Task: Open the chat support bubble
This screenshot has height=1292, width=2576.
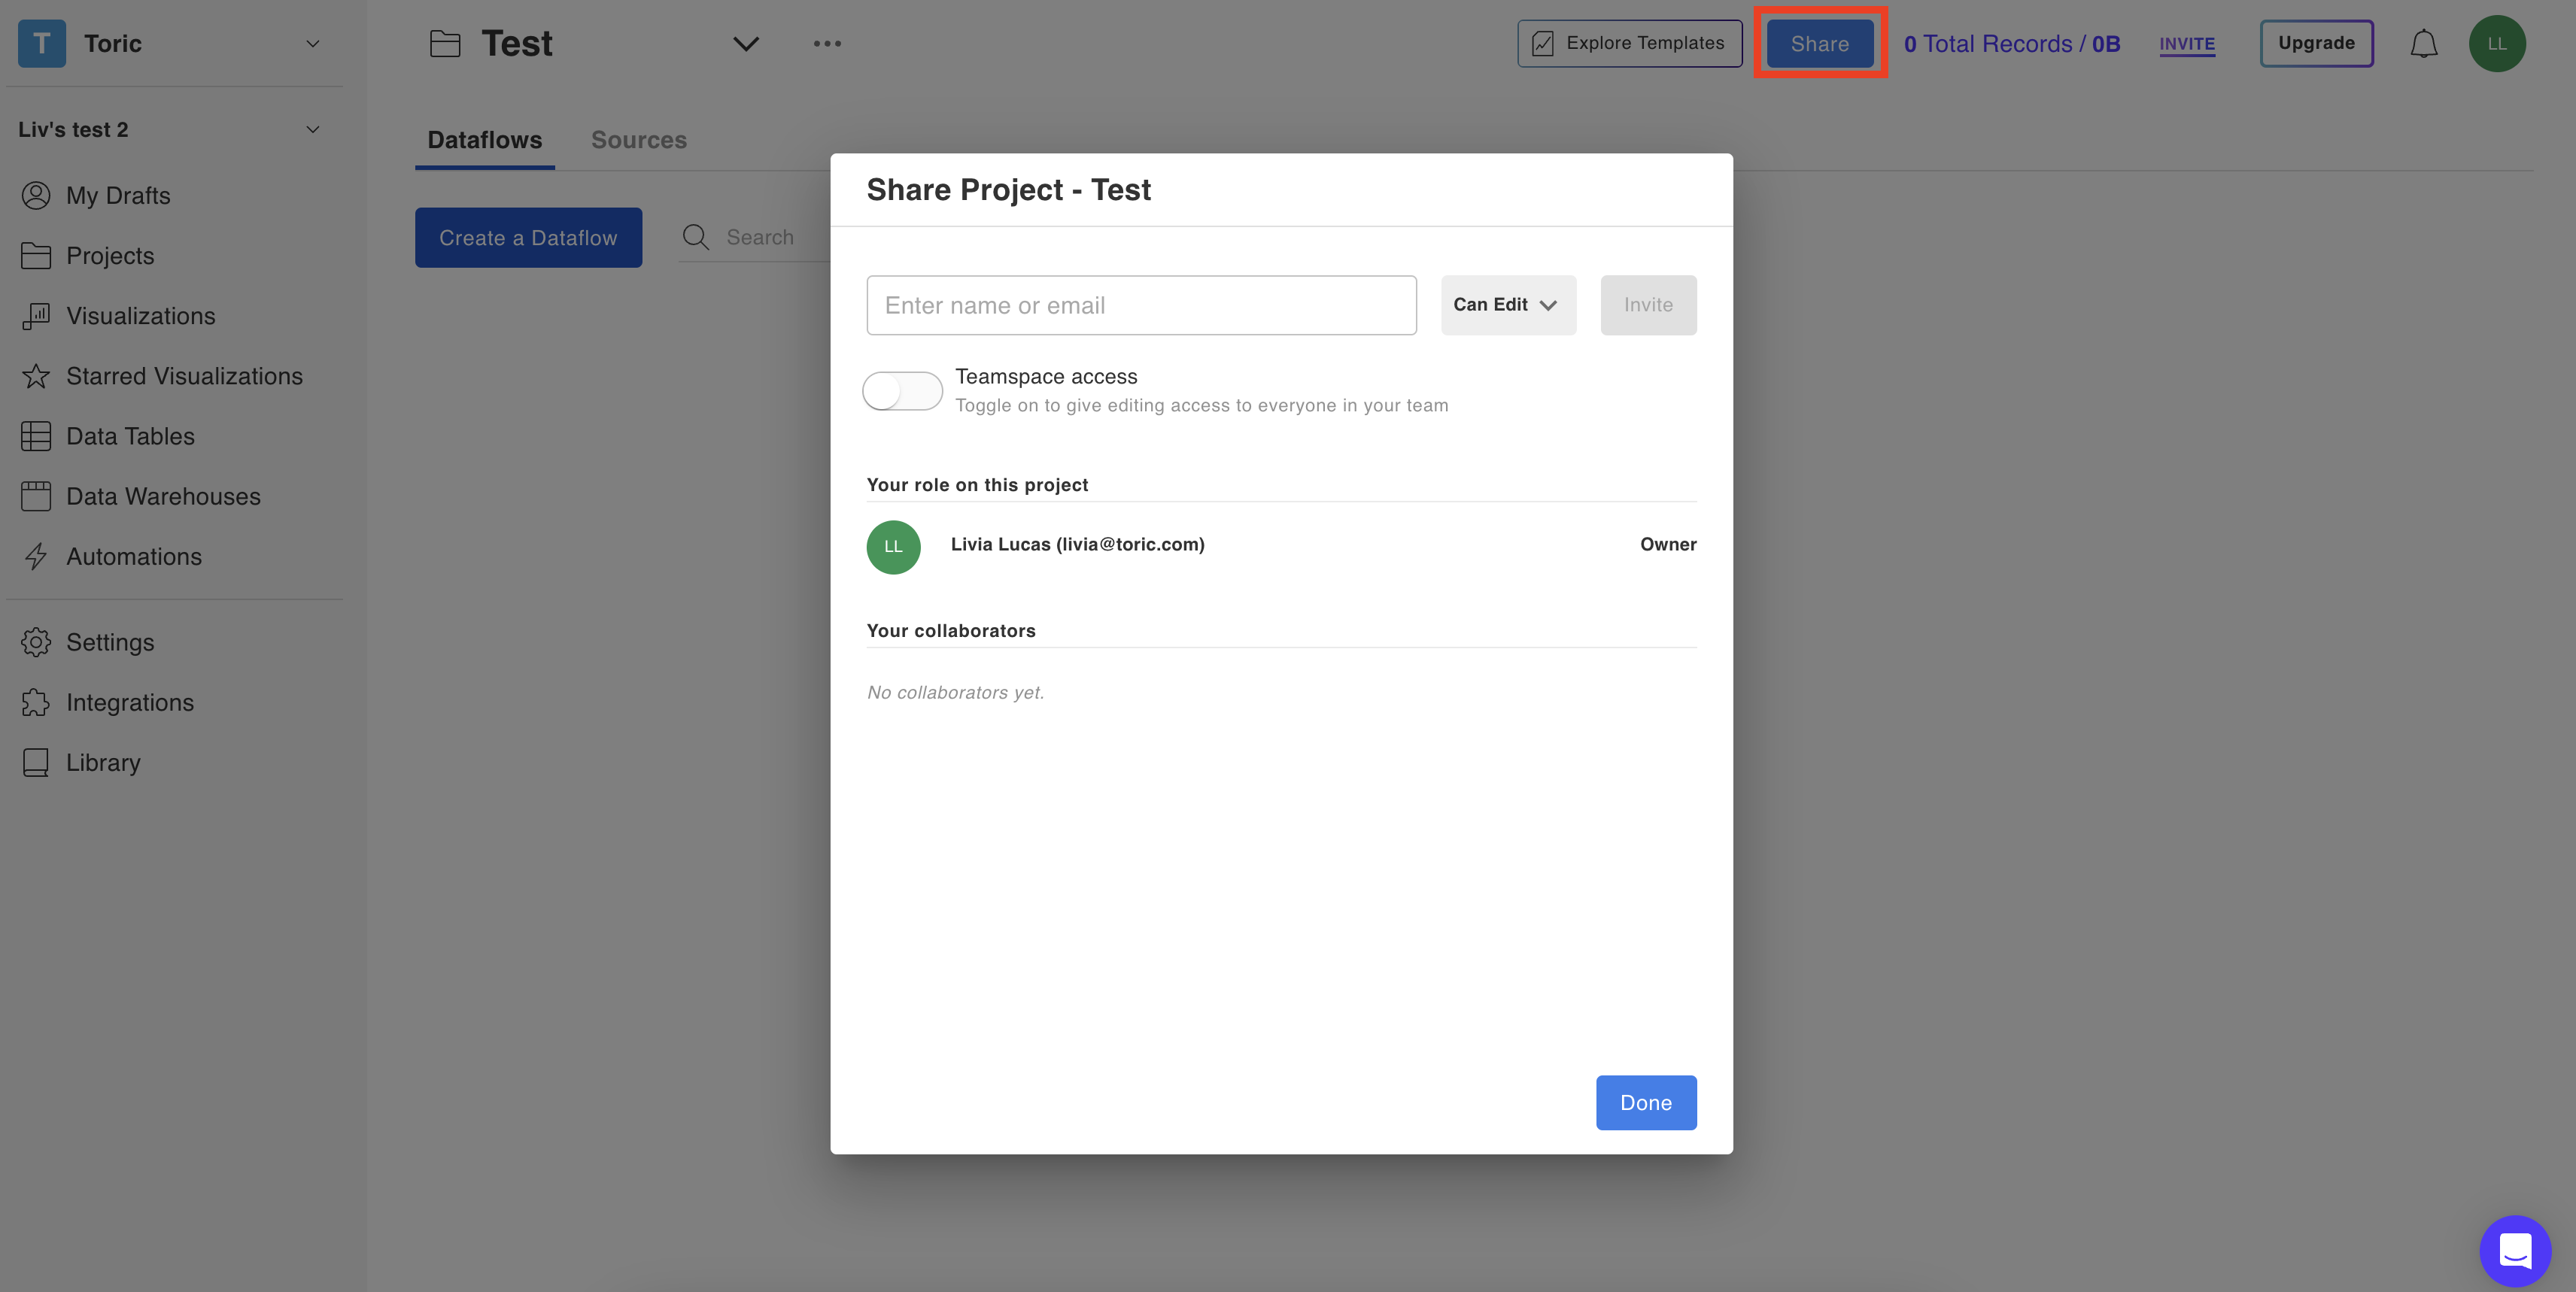Action: coord(2515,1250)
